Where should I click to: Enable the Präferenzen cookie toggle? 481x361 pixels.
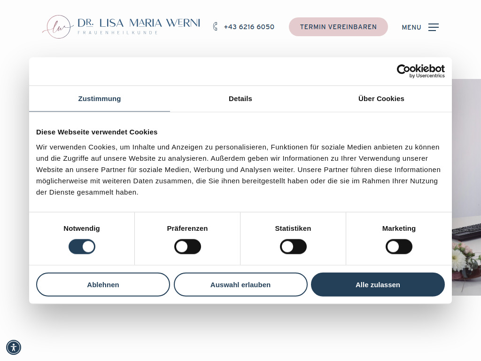tap(187, 246)
